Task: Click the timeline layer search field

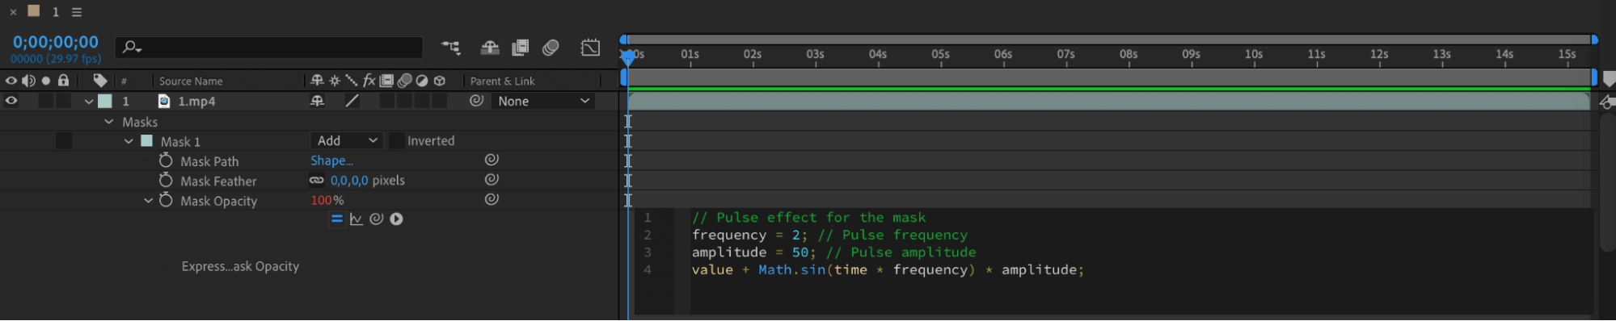Action: coord(269,48)
